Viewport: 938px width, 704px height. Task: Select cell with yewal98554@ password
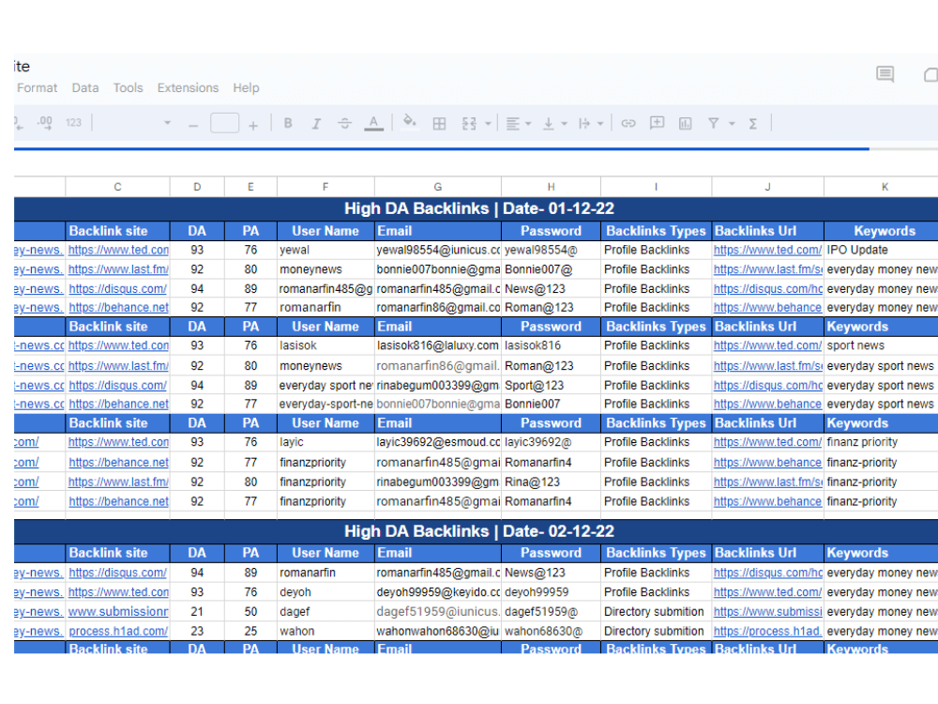[551, 250]
